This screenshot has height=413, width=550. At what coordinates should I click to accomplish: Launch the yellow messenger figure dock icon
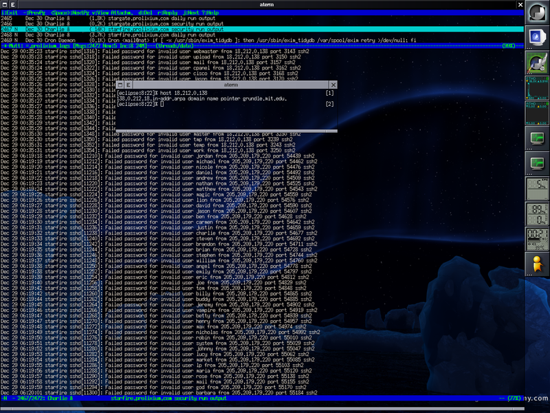pos(537,264)
